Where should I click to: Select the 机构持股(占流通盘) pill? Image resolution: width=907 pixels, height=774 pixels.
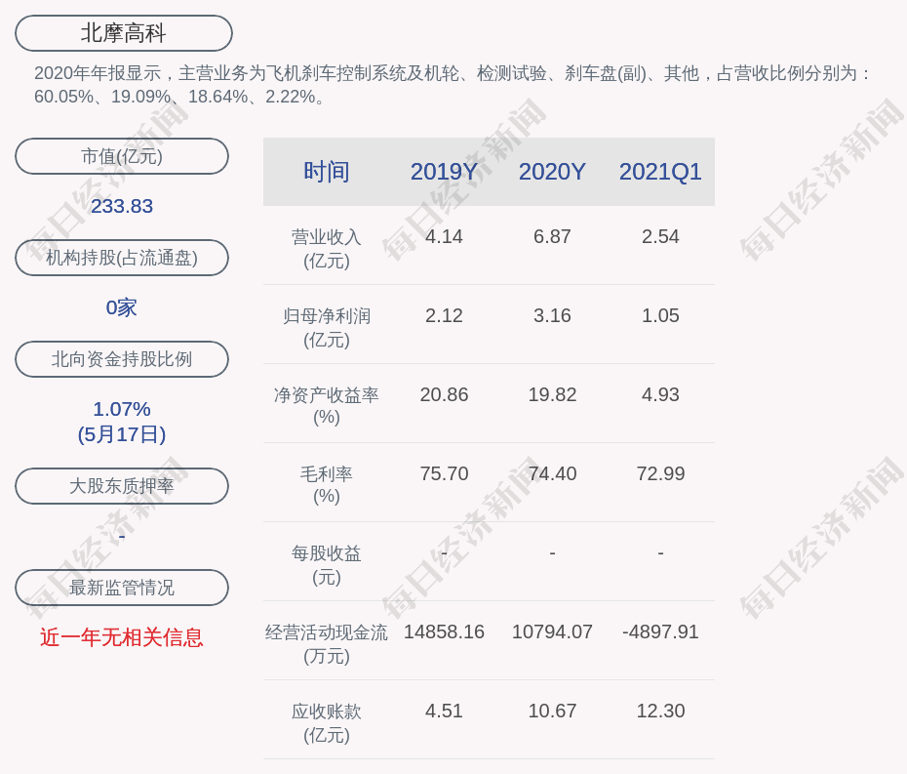tap(122, 258)
